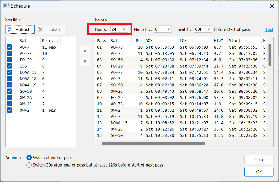Screen dimensions: 279x182
Task: Uncheck the AO-7 satellite checkbox
Action: tap(9, 47)
